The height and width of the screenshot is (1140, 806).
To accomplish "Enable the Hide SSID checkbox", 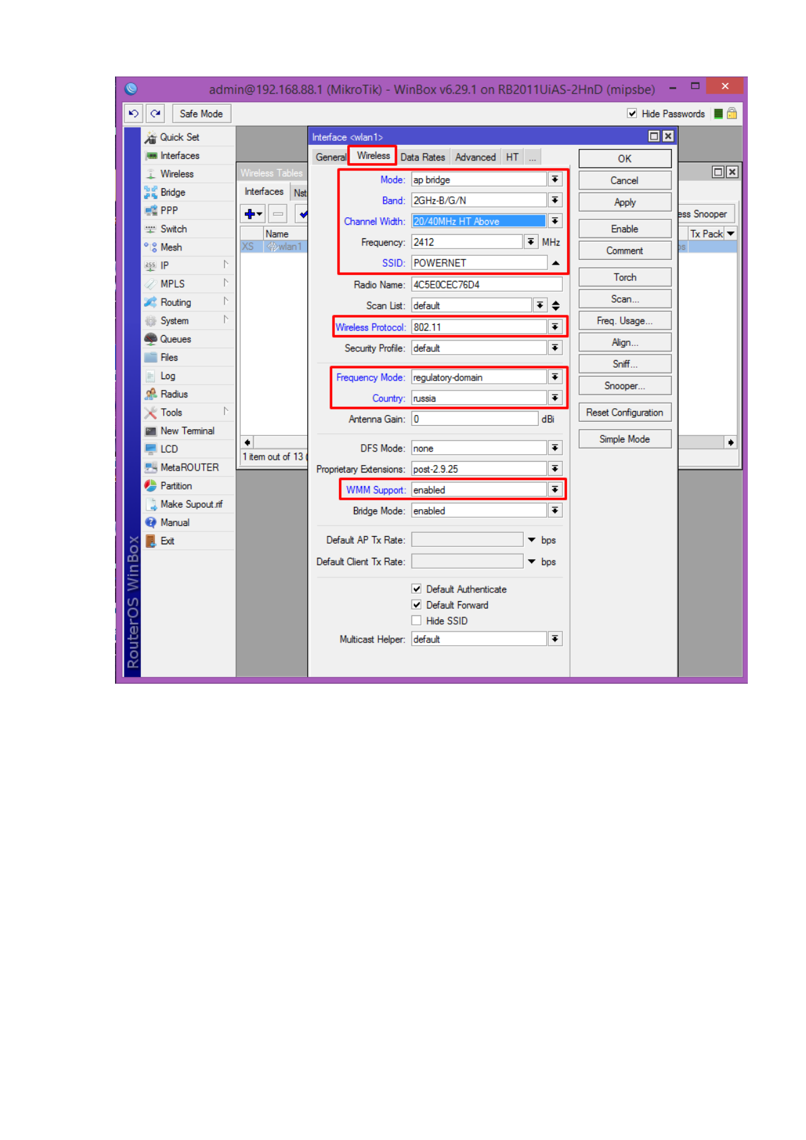I will coord(417,620).
